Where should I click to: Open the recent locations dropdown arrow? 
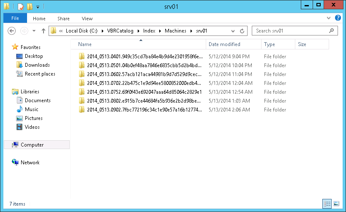pos(34,31)
